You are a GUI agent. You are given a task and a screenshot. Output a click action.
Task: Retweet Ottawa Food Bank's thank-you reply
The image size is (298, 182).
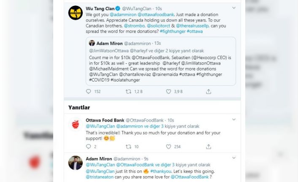pyautogui.click(x=128, y=147)
